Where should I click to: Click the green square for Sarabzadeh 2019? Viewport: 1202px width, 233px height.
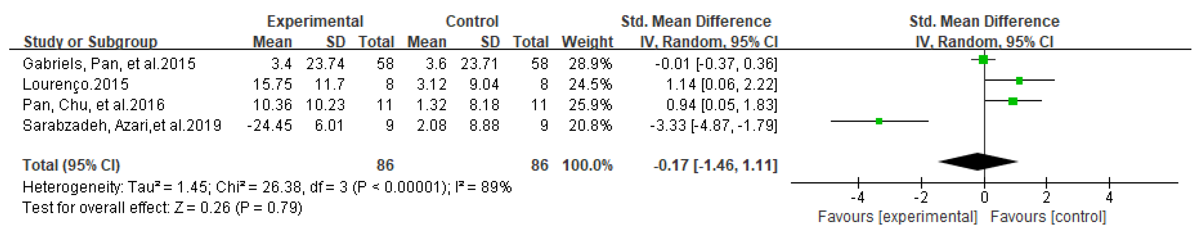(x=879, y=122)
